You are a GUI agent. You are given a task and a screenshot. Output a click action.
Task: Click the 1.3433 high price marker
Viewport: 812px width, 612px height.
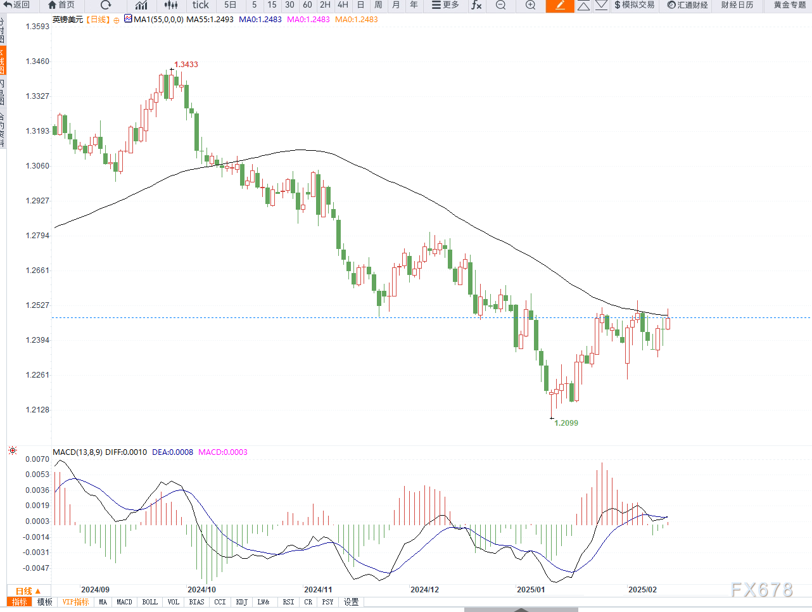coord(186,65)
